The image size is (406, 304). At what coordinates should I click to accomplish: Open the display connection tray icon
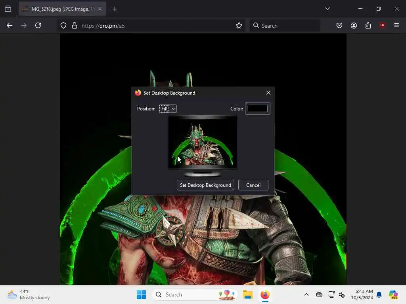pyautogui.click(x=331, y=294)
